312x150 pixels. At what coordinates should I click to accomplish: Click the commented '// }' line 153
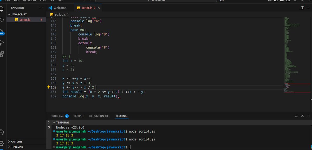pos(66,56)
